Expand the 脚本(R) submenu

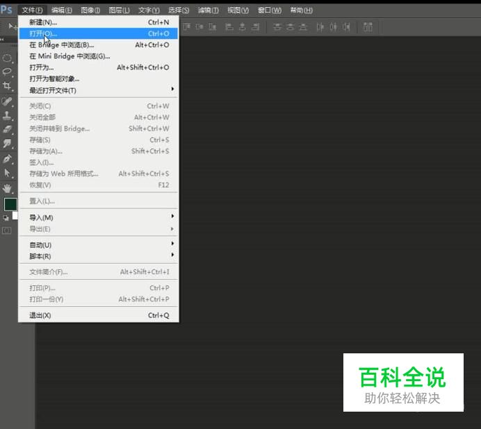coord(99,256)
